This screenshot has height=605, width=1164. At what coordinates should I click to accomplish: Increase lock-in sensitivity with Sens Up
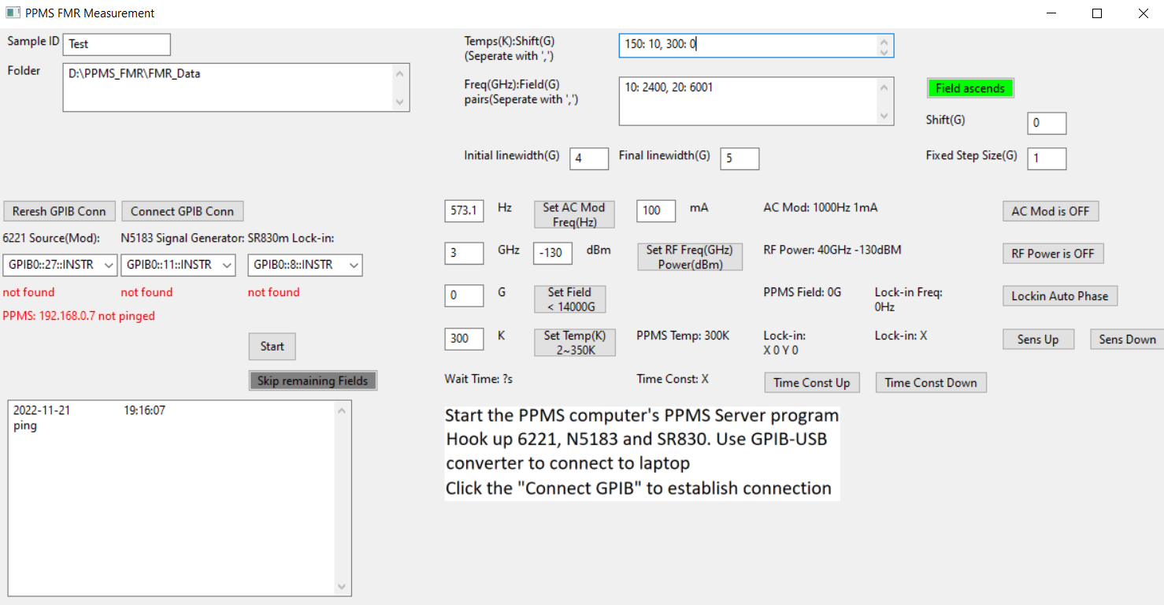[x=1038, y=339]
